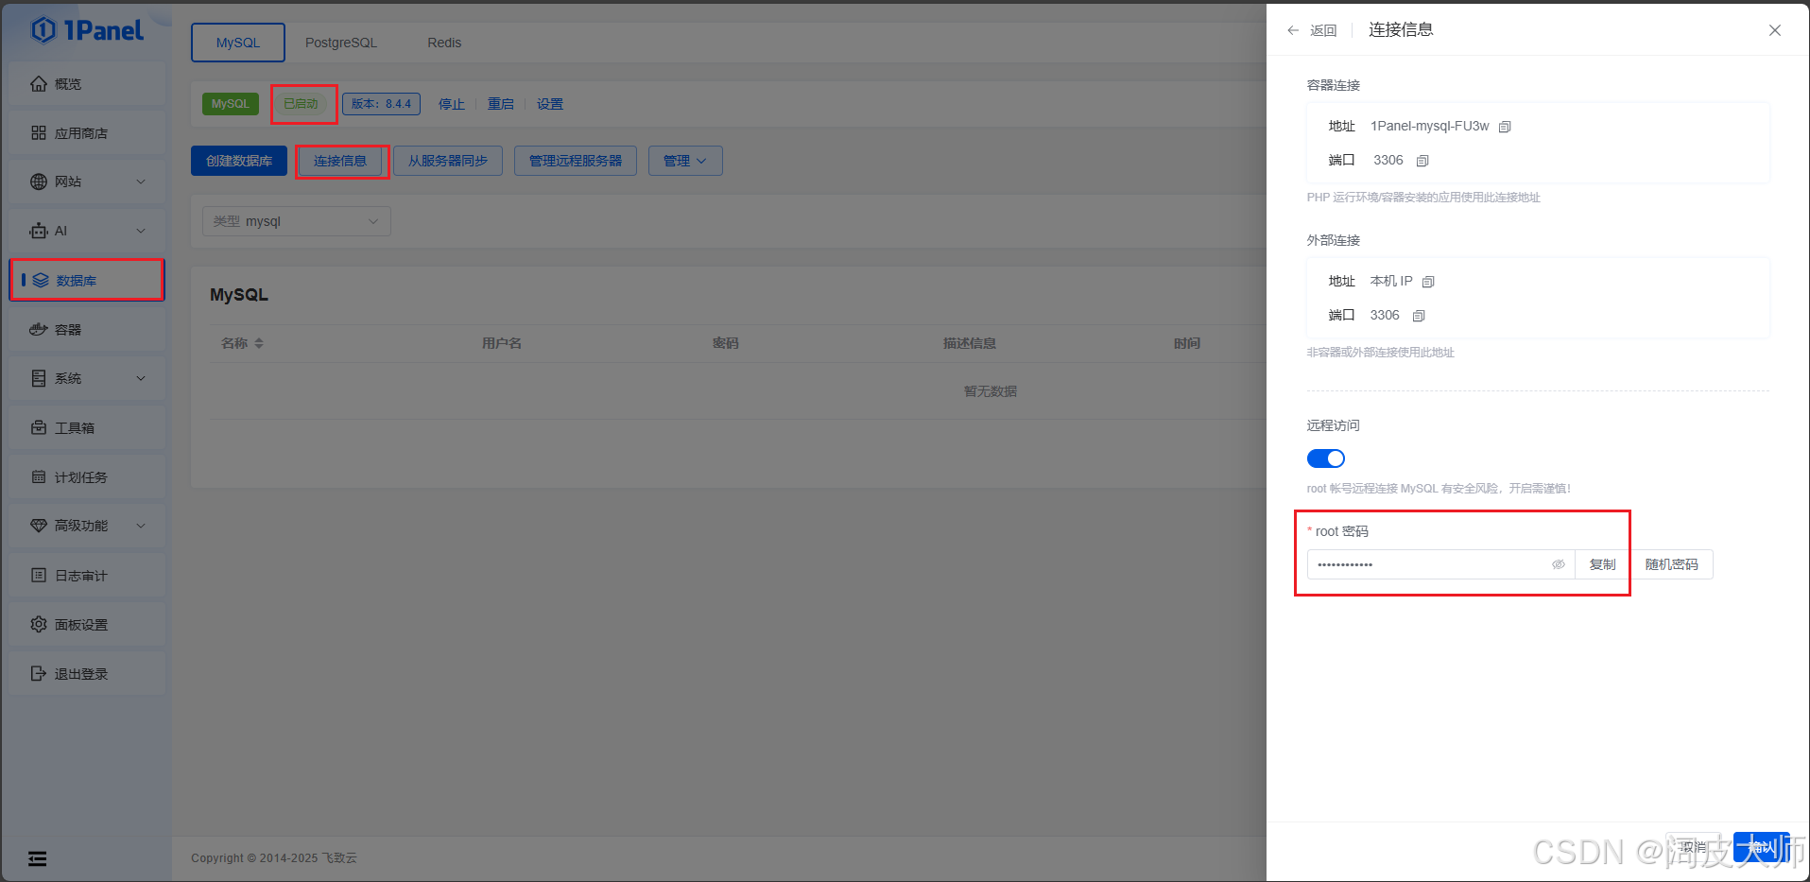
Task: Expand the 系统 sidebar submenu
Action: click(x=141, y=378)
